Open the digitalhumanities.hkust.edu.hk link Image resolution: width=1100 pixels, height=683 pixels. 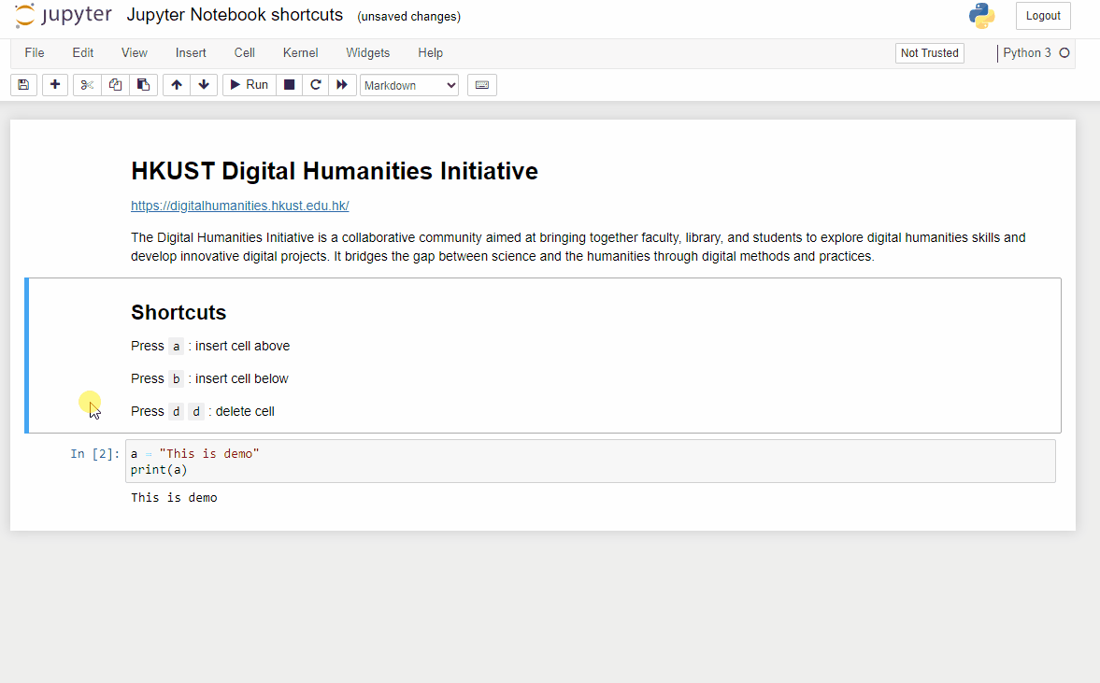point(239,206)
